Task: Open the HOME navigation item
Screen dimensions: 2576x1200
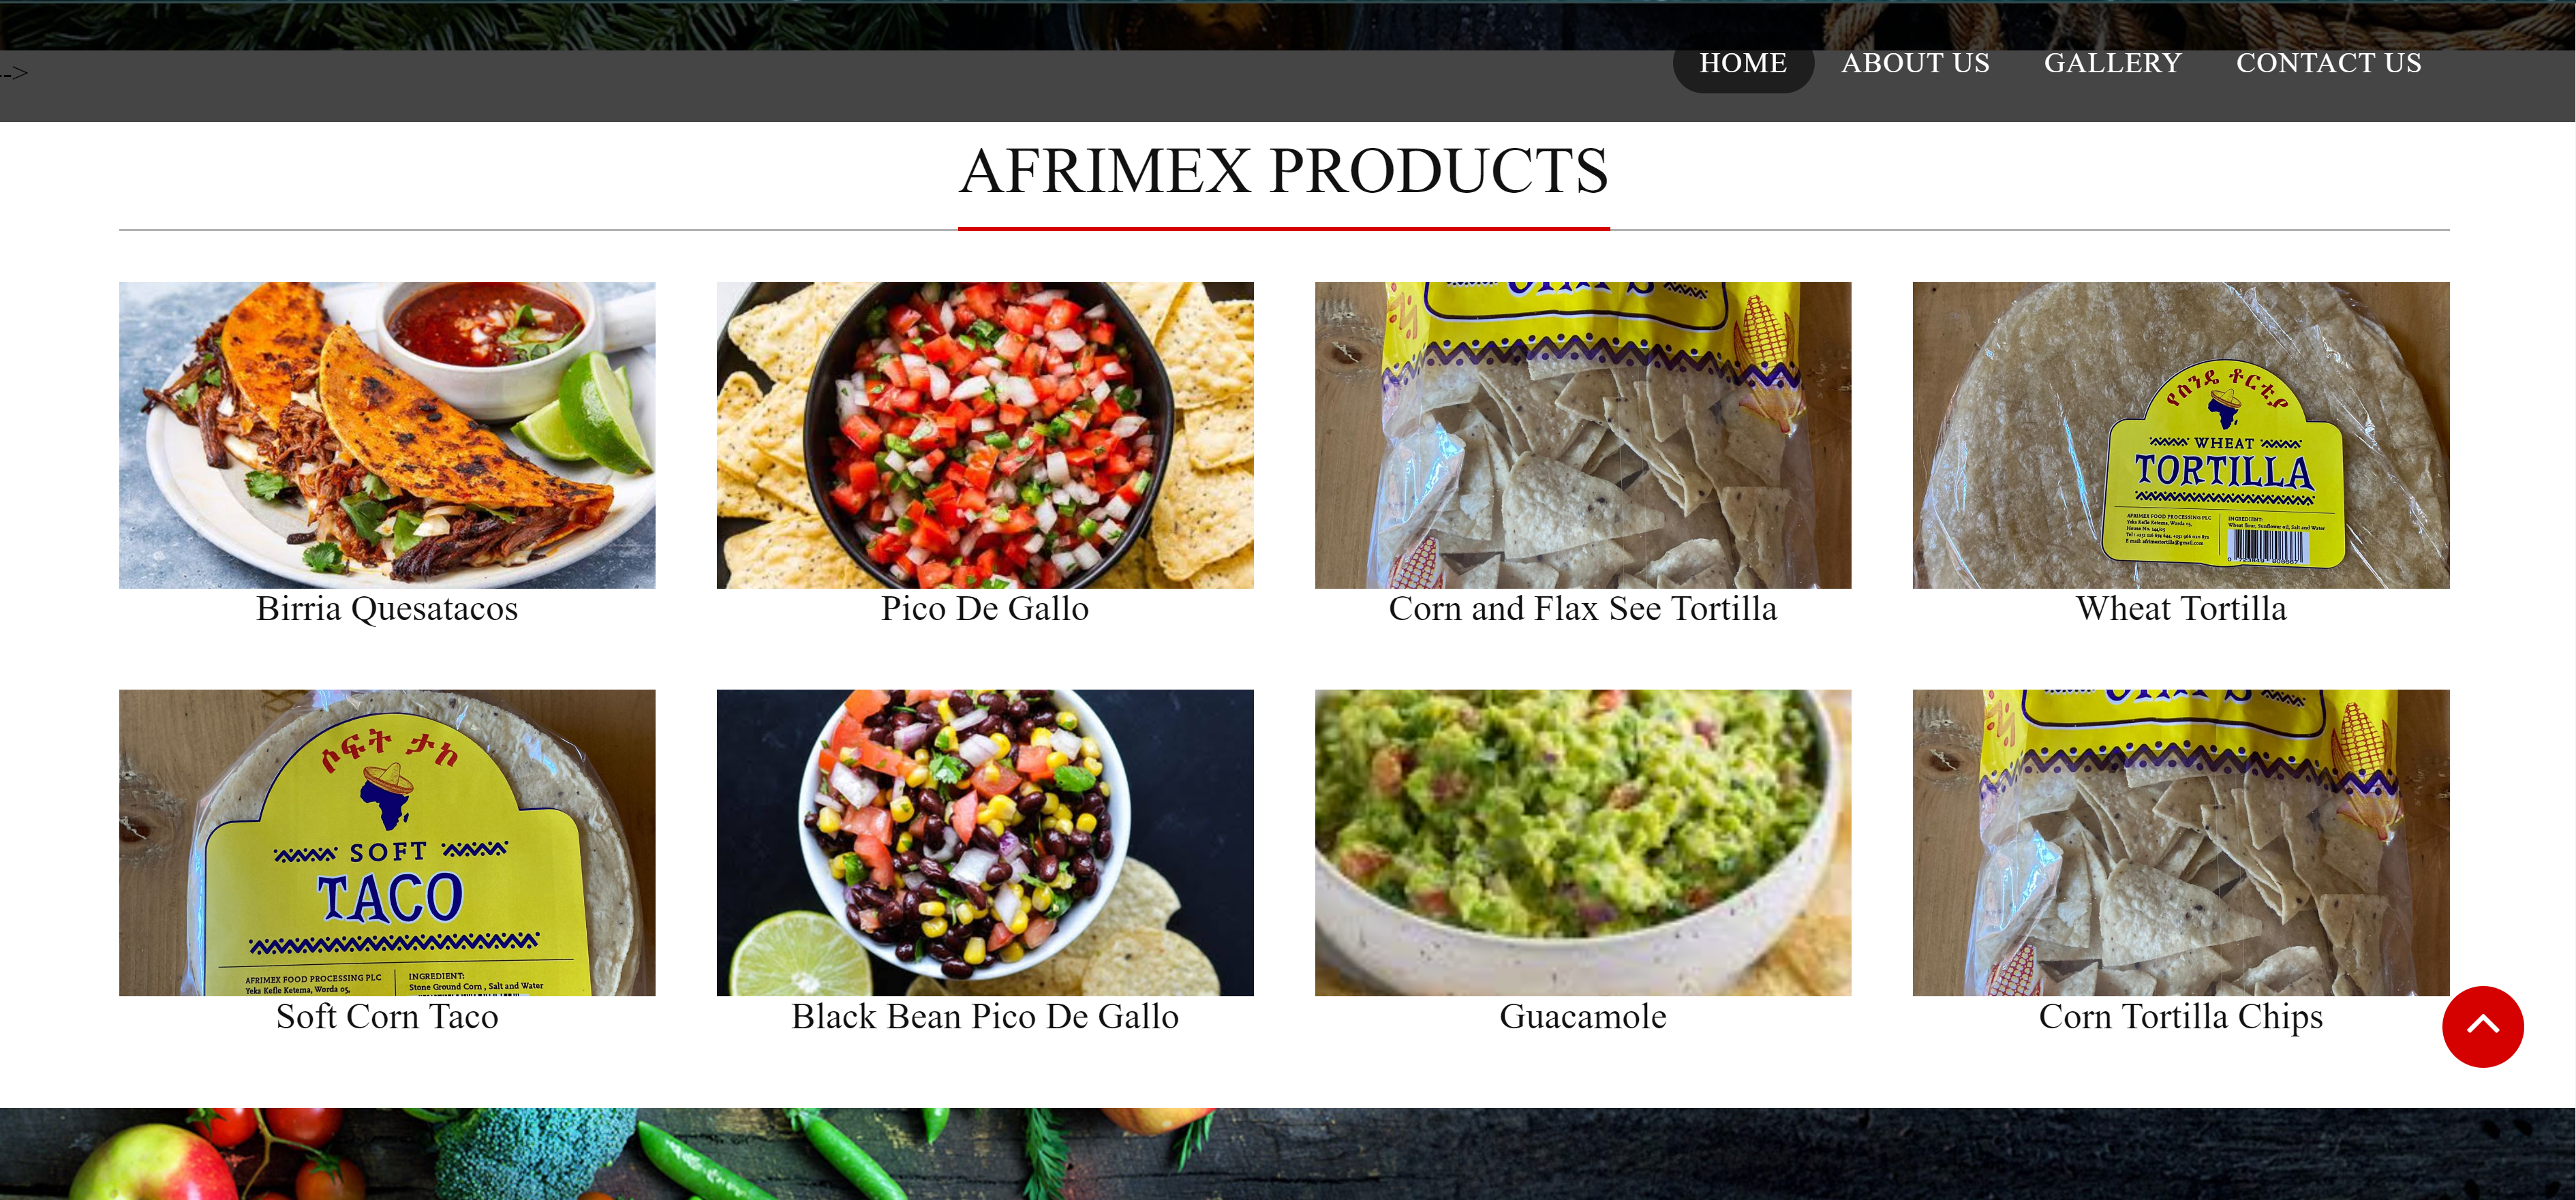Action: tap(1742, 63)
